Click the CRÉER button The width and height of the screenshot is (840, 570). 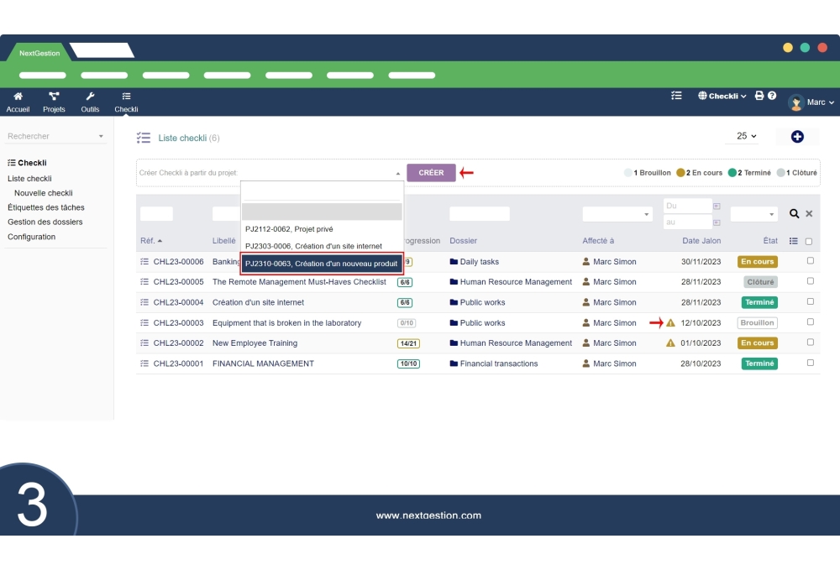click(431, 172)
